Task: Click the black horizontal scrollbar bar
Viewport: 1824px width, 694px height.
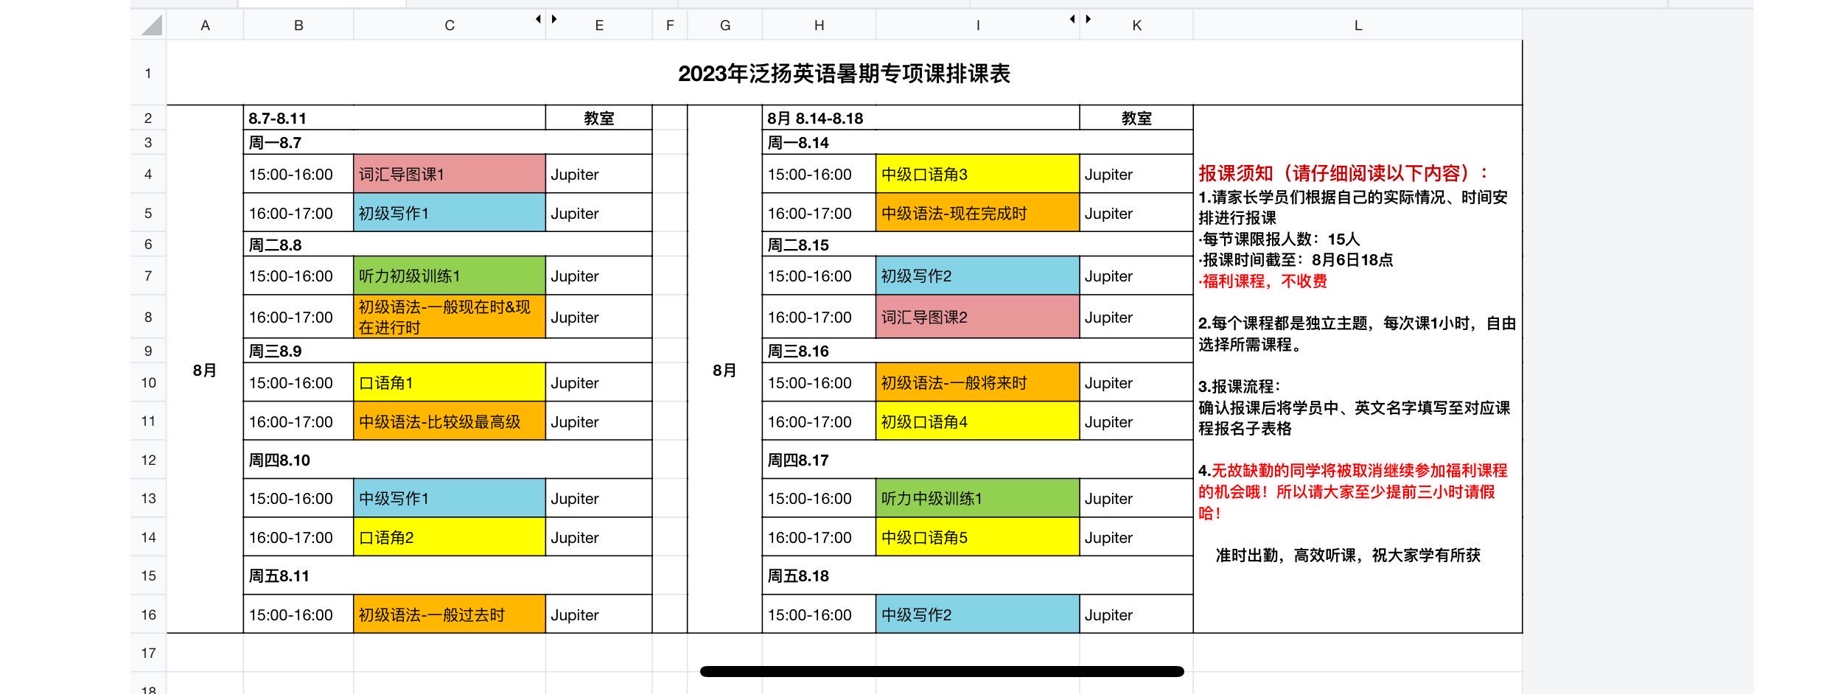Action: pos(942,671)
